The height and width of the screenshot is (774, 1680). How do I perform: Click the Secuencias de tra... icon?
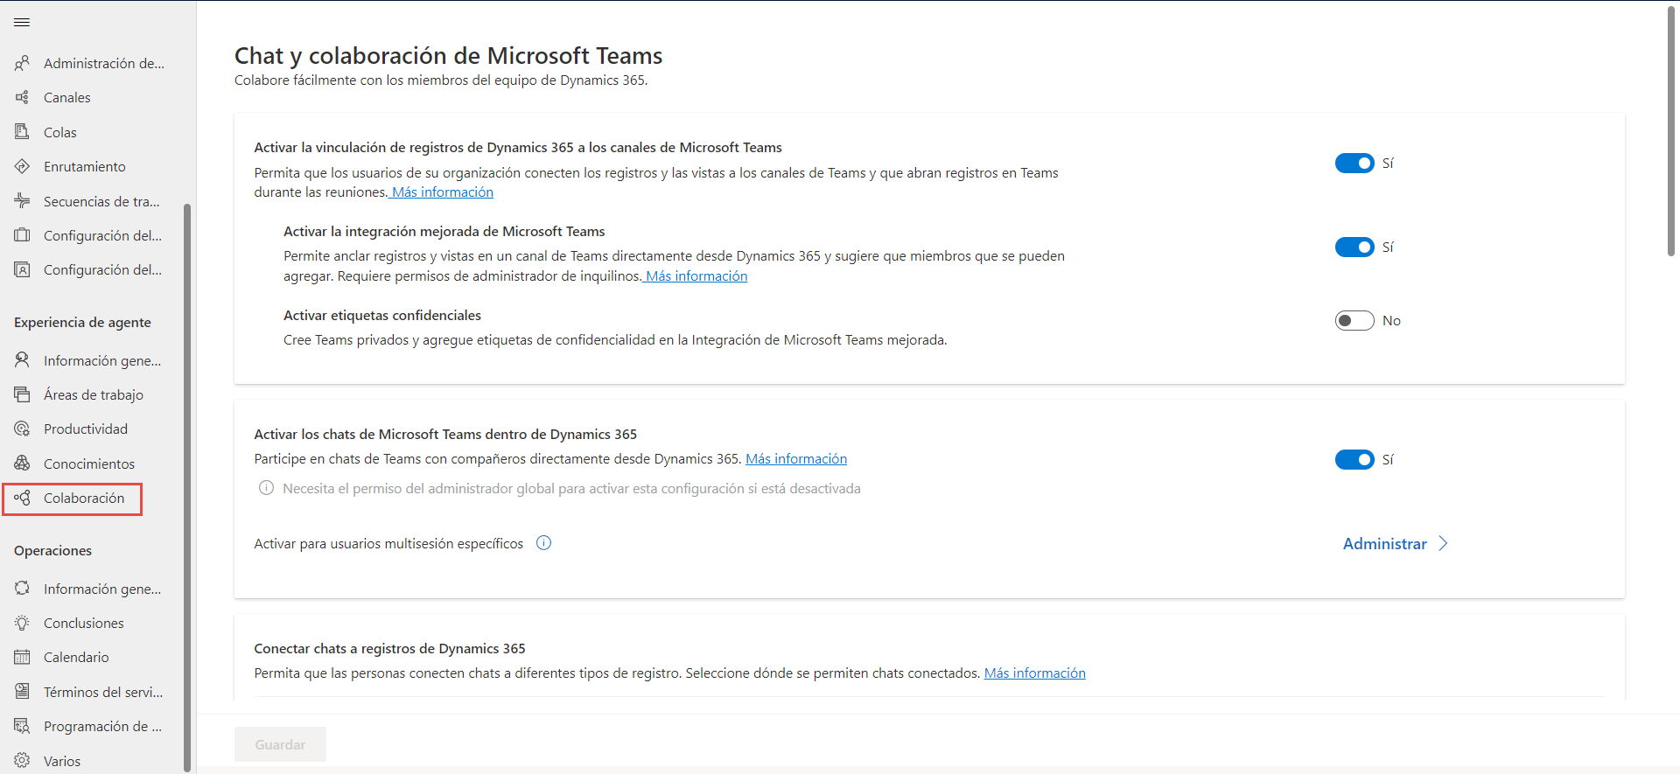click(22, 201)
